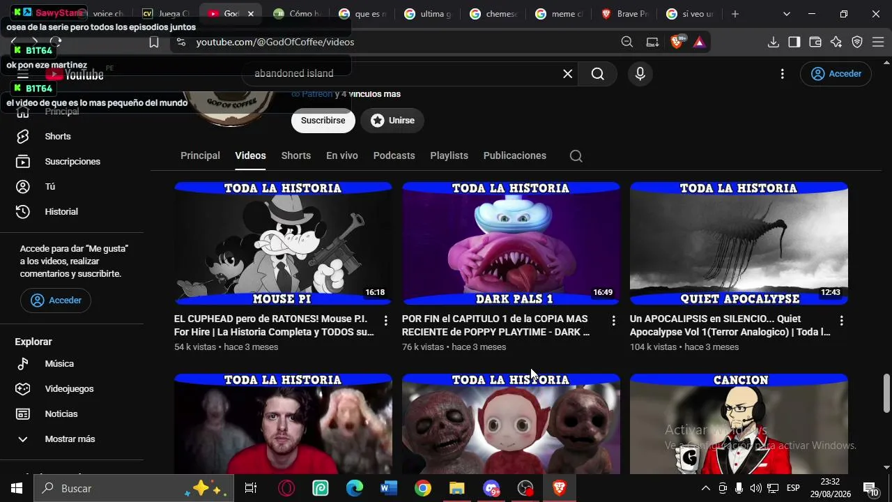Click Acceder under the sign-in prompt

click(x=56, y=301)
